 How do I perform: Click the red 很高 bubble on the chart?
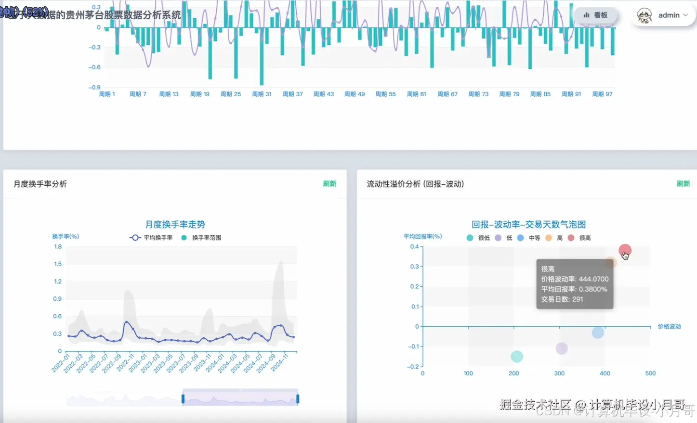(625, 251)
